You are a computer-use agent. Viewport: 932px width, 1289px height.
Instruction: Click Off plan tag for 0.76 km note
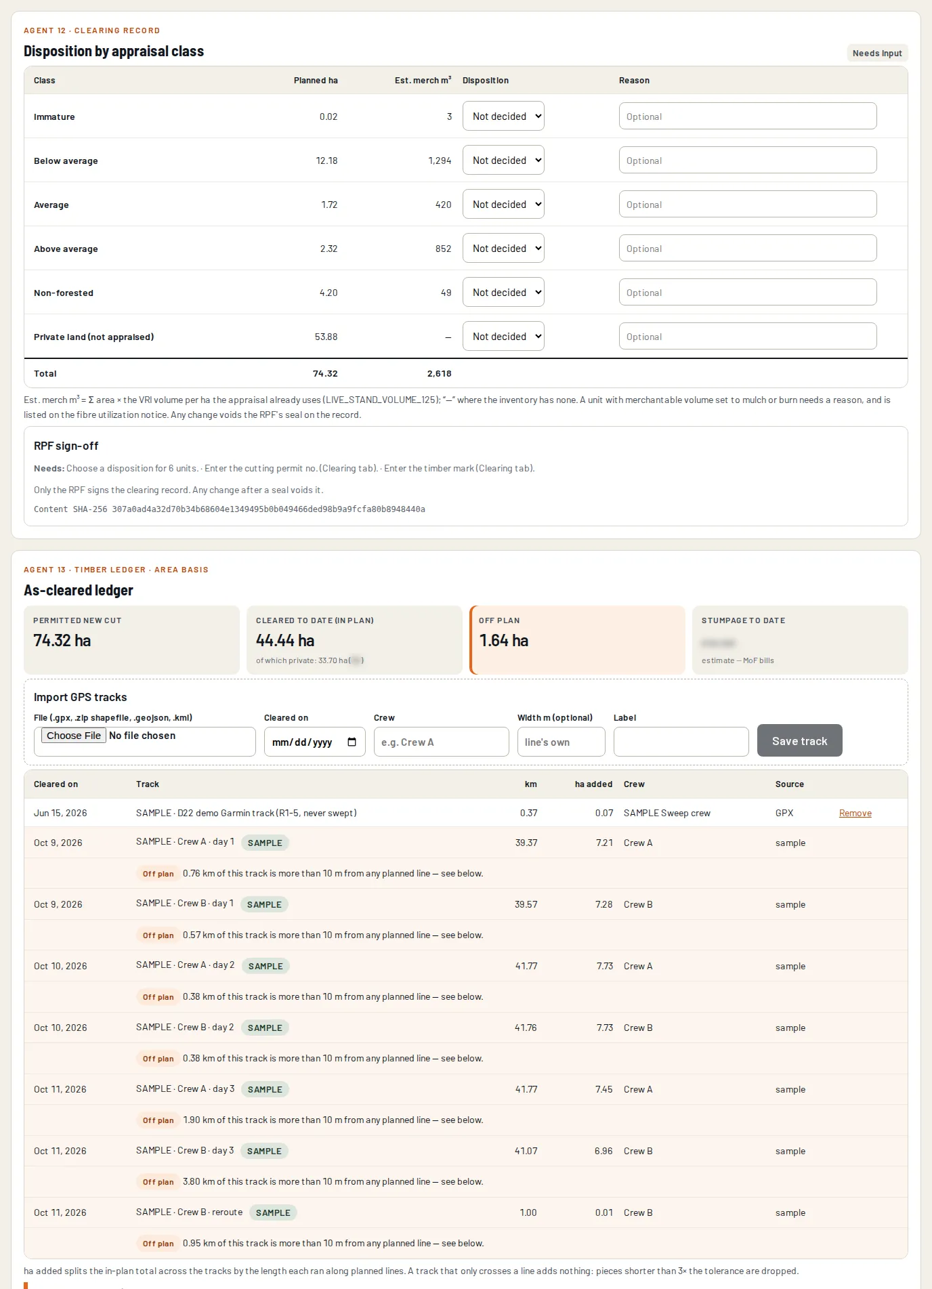pyautogui.click(x=158, y=874)
